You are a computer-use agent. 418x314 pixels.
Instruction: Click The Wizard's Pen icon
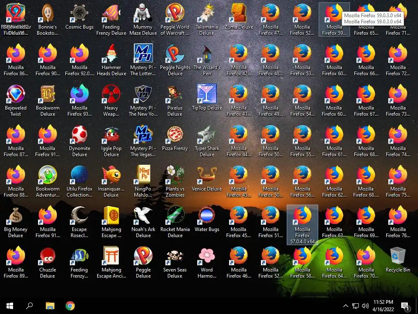(207, 60)
